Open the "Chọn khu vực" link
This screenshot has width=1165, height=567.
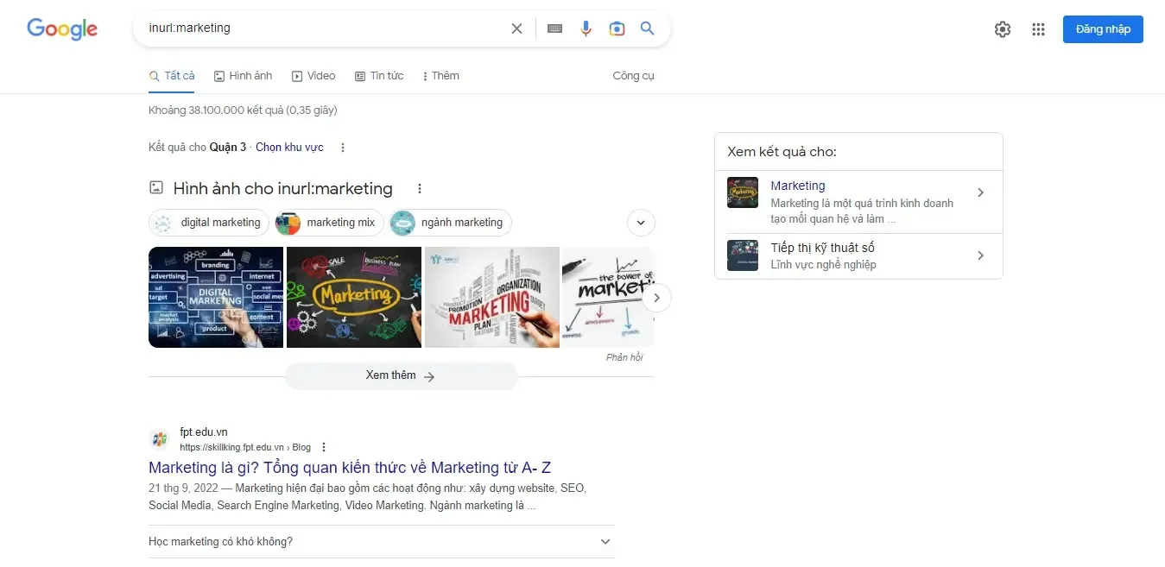point(289,147)
